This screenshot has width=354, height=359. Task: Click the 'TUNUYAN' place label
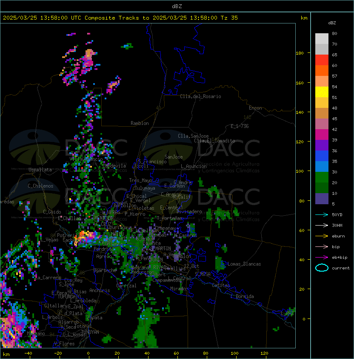pyautogui.click(x=90, y=332)
